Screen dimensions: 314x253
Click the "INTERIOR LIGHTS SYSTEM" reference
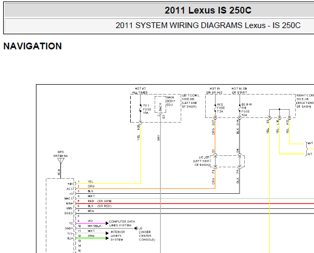[x=118, y=236]
